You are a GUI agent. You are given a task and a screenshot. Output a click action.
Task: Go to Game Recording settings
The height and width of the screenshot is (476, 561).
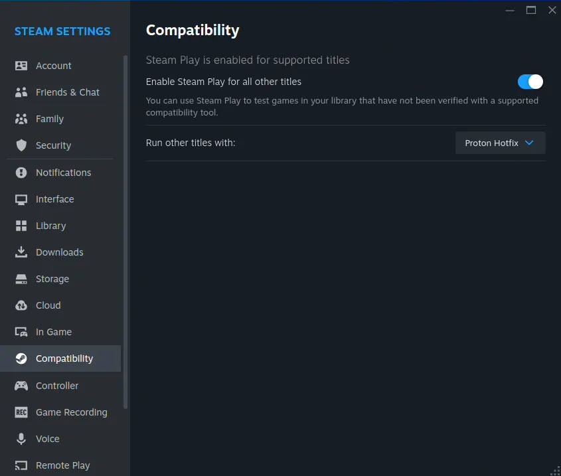click(x=60, y=412)
